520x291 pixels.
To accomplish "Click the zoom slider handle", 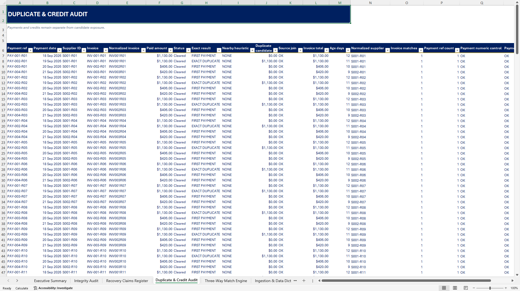I will pyautogui.click(x=490, y=288).
